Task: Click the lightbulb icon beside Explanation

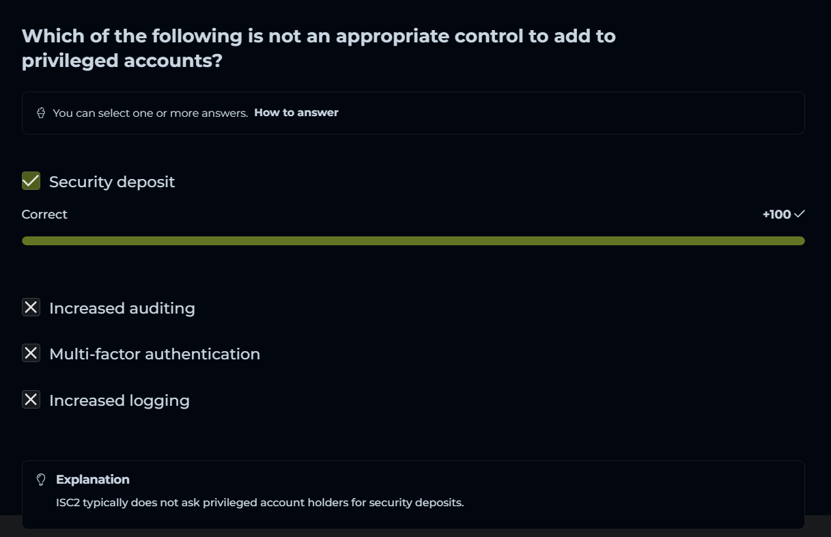Action: click(x=41, y=480)
